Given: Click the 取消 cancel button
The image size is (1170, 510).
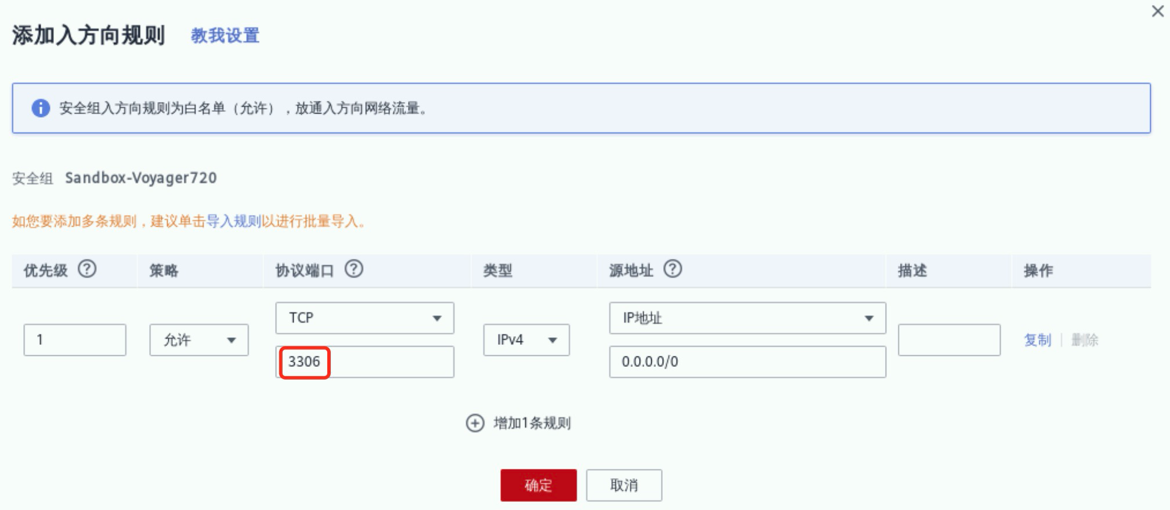Looking at the screenshot, I should [624, 485].
